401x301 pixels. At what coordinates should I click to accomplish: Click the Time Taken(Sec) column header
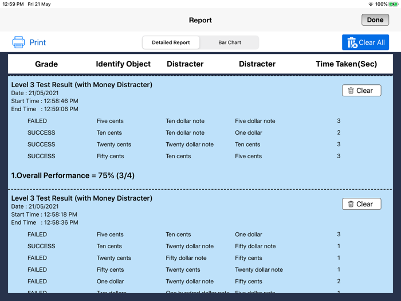(x=346, y=64)
